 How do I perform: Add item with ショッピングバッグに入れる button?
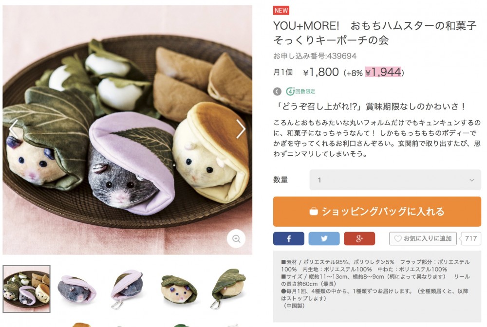(x=377, y=212)
